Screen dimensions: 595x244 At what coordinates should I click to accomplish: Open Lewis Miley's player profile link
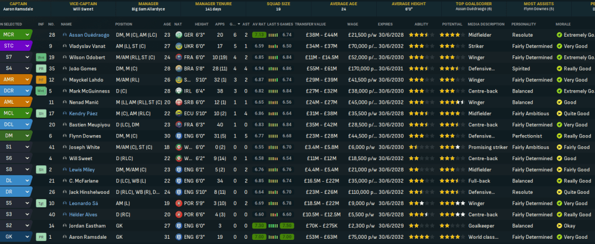pyautogui.click(x=82, y=169)
